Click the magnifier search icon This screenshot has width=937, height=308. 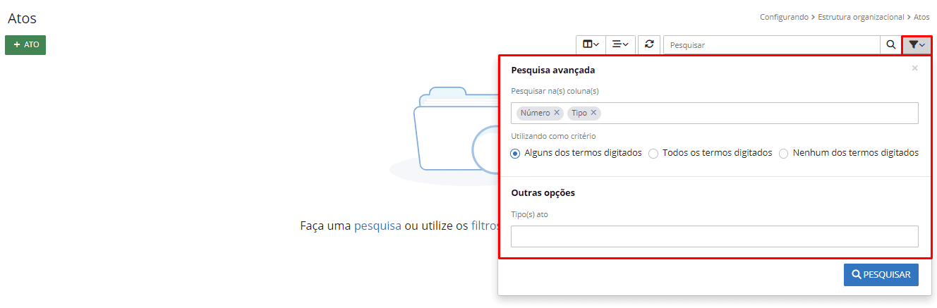[x=891, y=44]
